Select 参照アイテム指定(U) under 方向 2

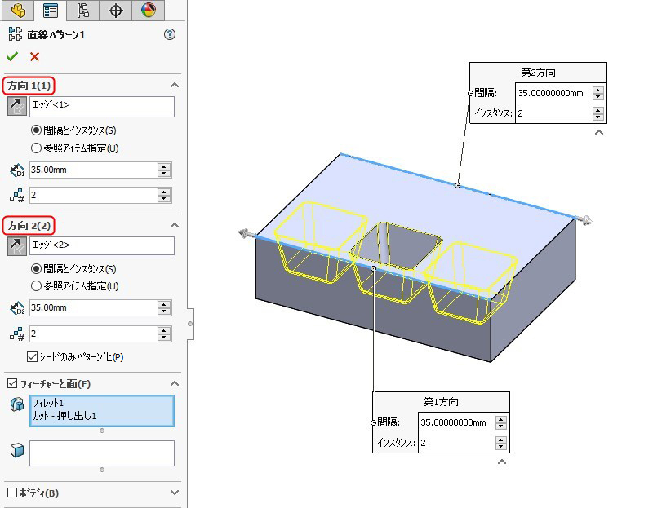[x=36, y=286]
